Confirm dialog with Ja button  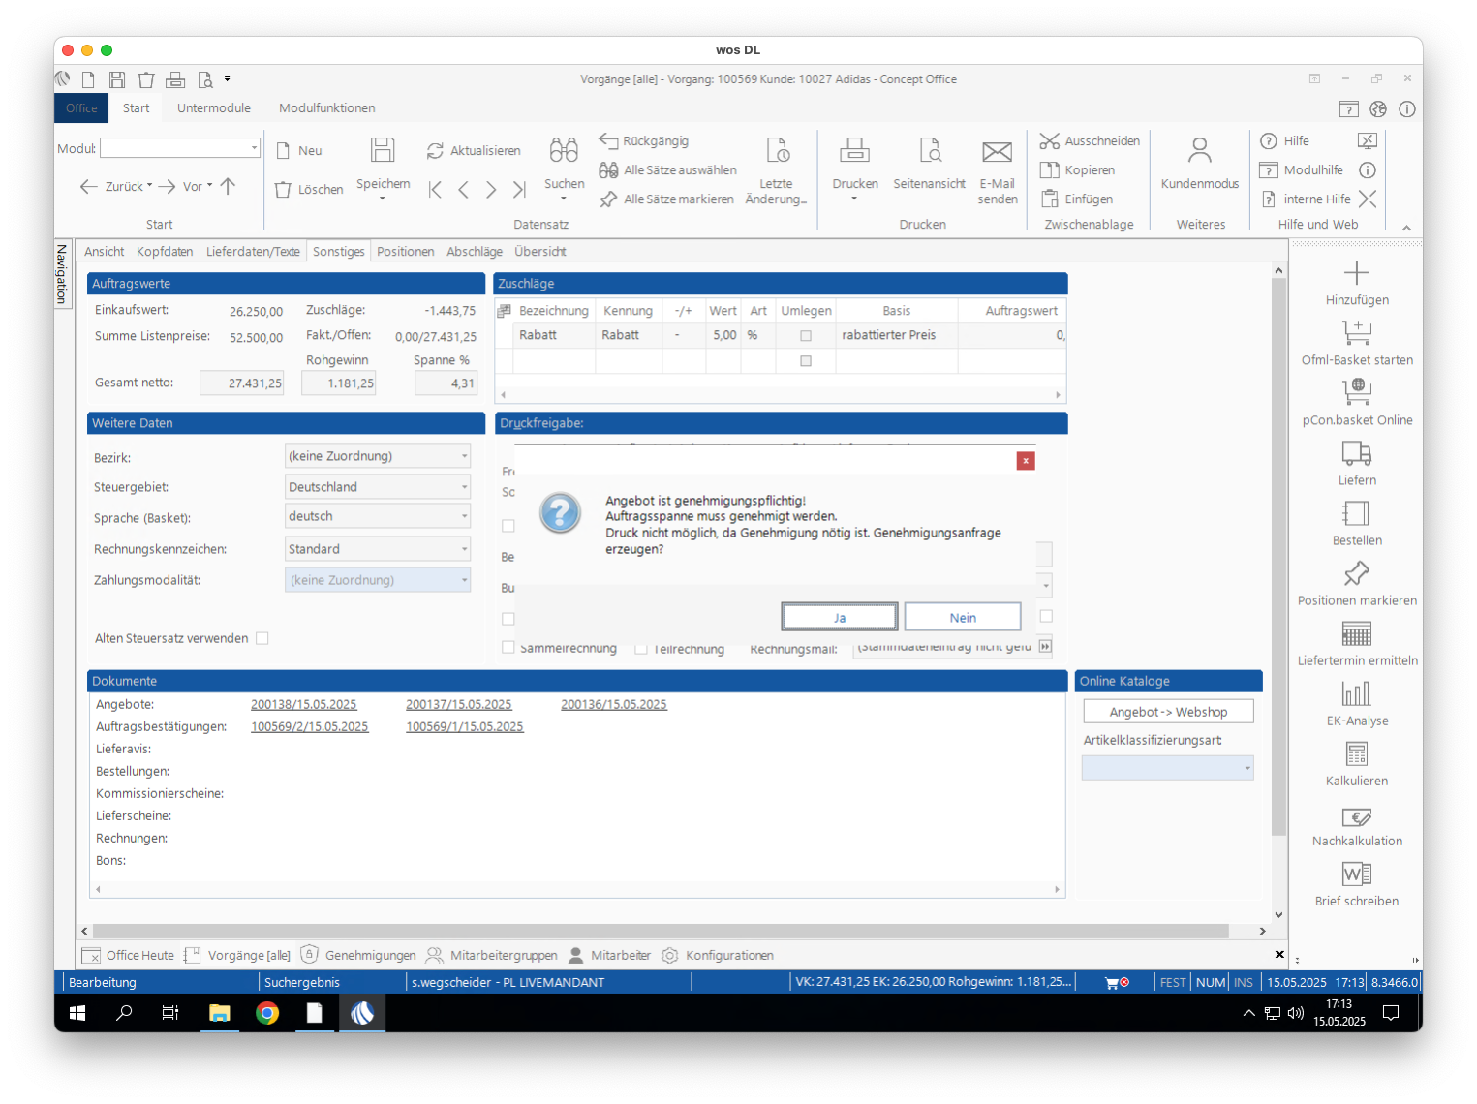[x=840, y=617]
